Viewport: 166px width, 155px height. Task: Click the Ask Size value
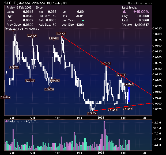tap(55, 25)
